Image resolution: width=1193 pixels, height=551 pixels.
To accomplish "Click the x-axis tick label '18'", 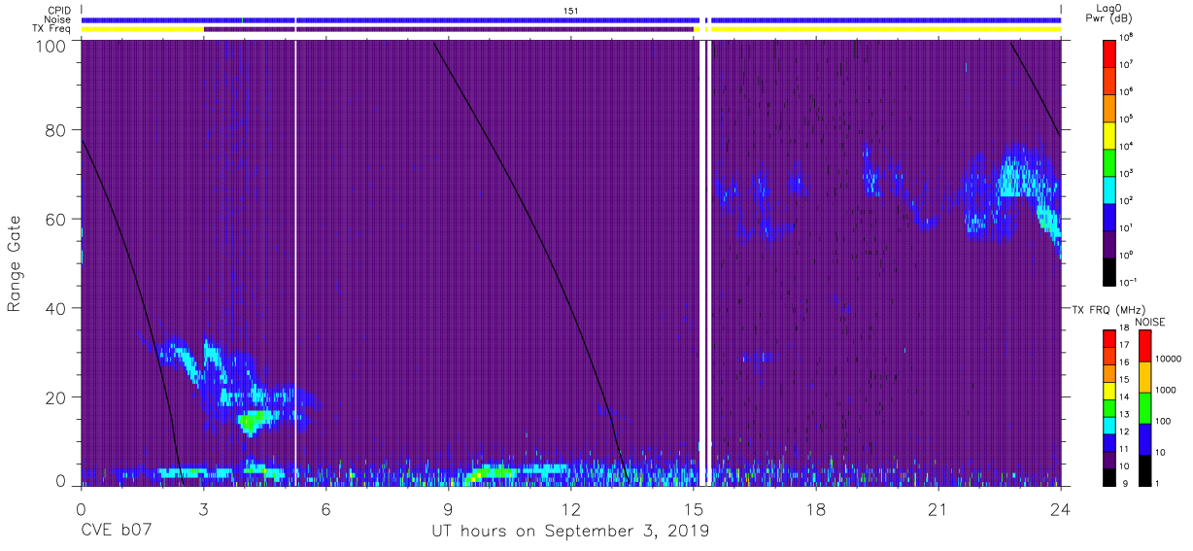I will pos(815,509).
